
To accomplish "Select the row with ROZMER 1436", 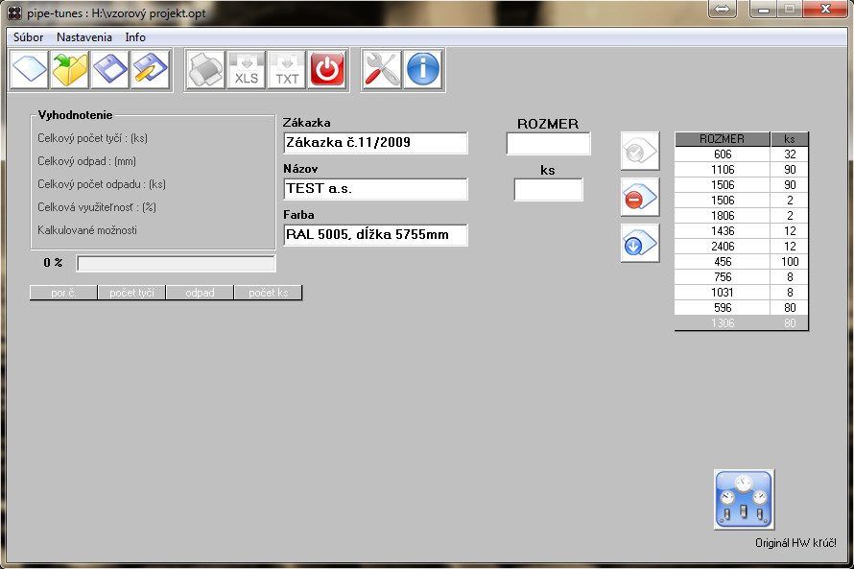I will [742, 231].
